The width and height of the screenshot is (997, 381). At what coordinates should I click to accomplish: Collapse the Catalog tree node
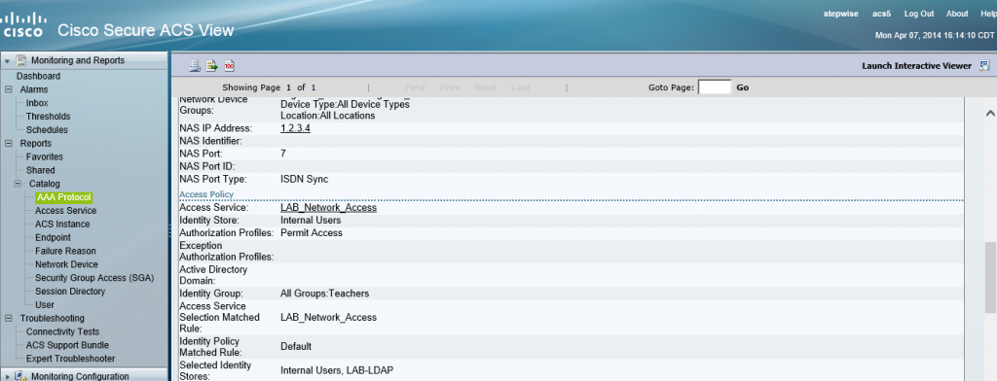(18, 184)
